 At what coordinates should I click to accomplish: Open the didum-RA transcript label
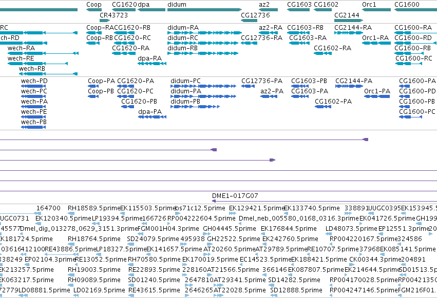183,28
